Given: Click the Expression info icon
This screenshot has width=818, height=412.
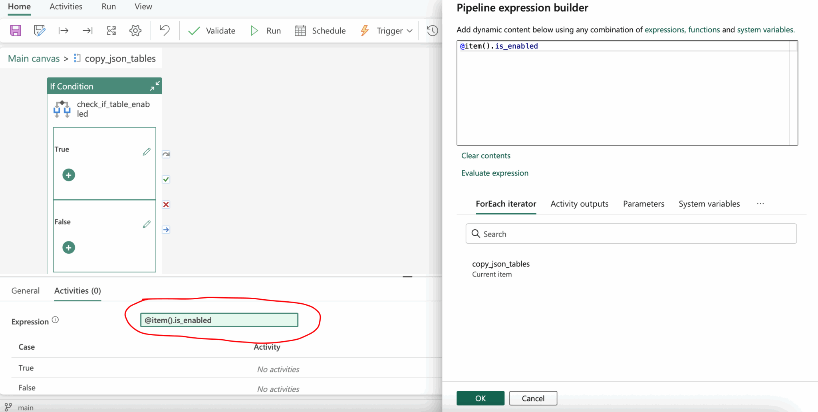Looking at the screenshot, I should point(56,320).
